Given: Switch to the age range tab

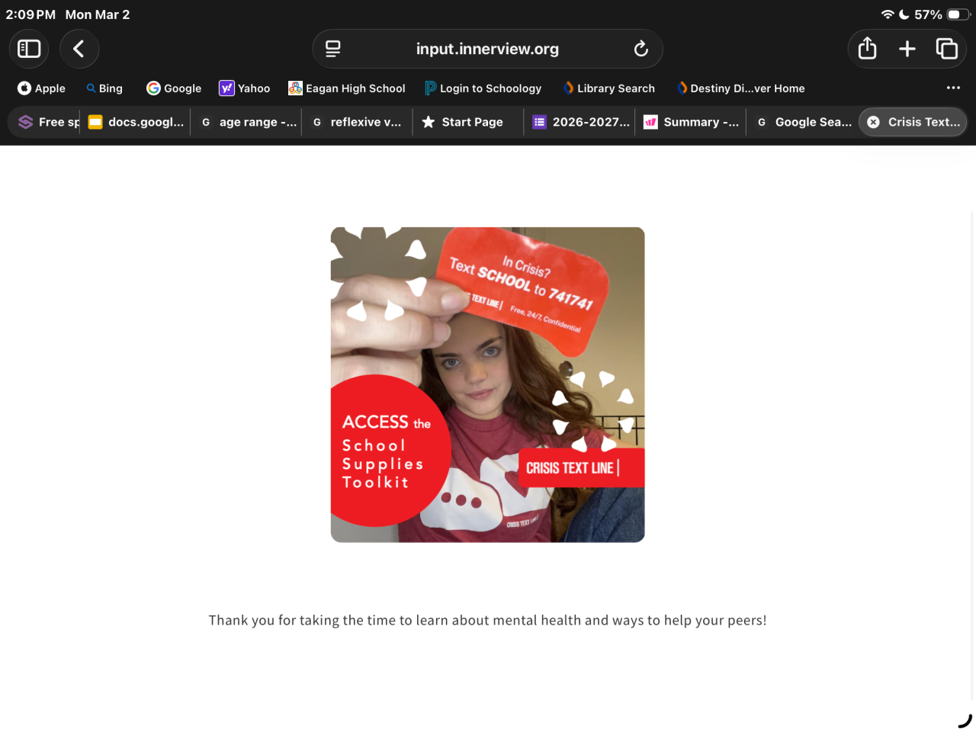Looking at the screenshot, I should [246, 122].
